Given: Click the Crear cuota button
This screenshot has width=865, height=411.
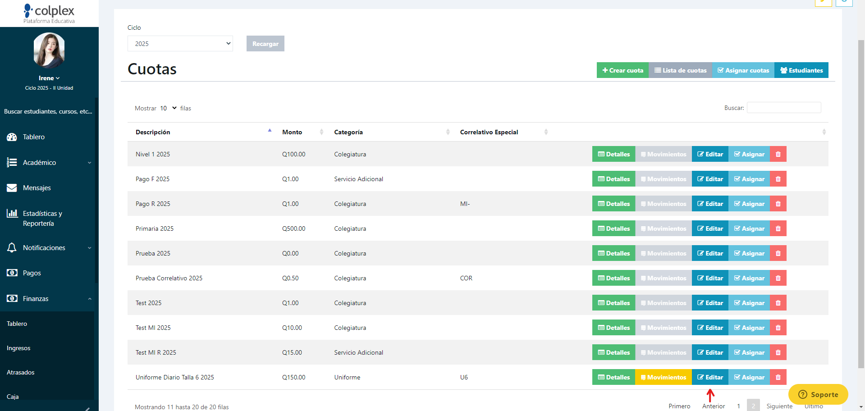Looking at the screenshot, I should [x=622, y=70].
